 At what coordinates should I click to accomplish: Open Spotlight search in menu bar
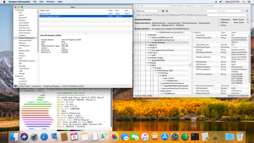point(244,2)
